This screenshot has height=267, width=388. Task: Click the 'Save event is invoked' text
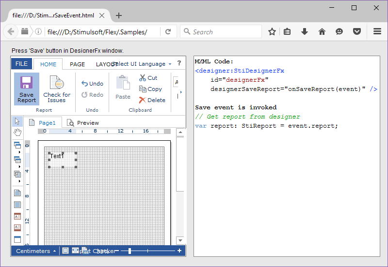[236, 107]
